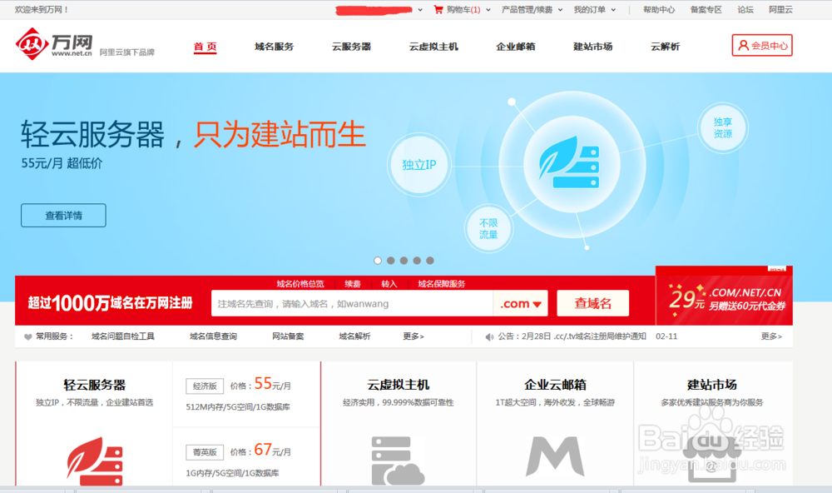Expand the .com domain suffix dropdown
The image size is (832, 493).
click(x=521, y=303)
